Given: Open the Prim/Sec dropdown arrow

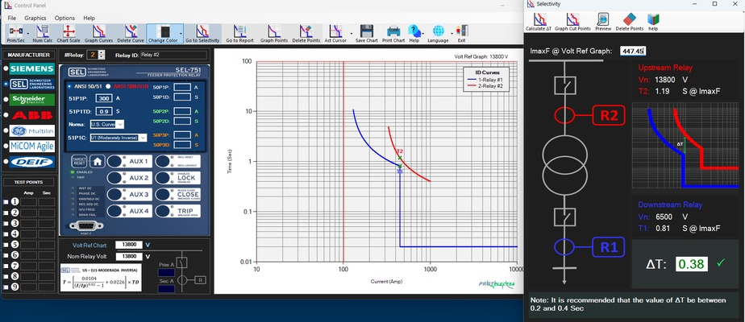Looking at the screenshot, I should coord(28,33).
